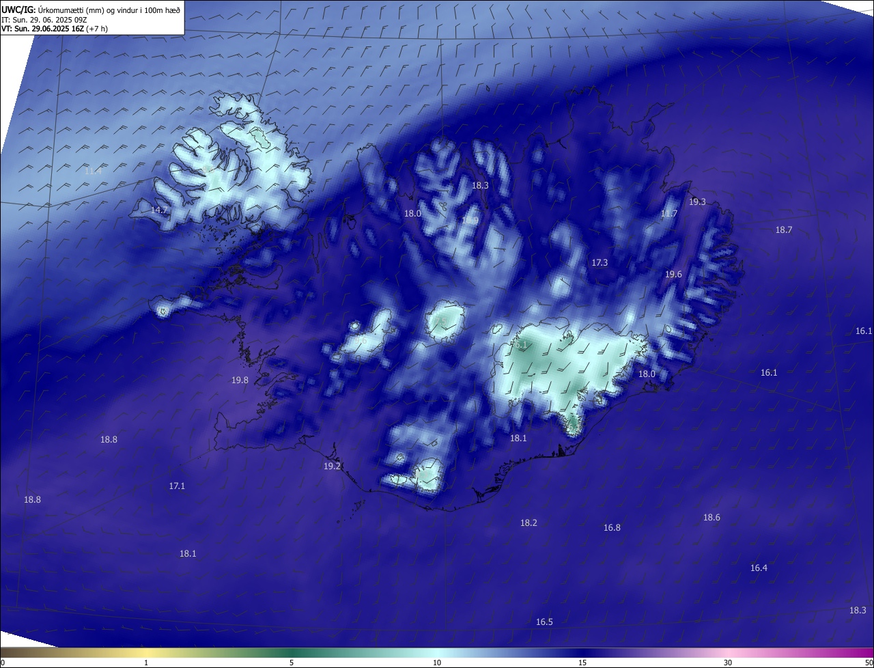
Task: Click the 11.4 value label
Action: [x=93, y=171]
